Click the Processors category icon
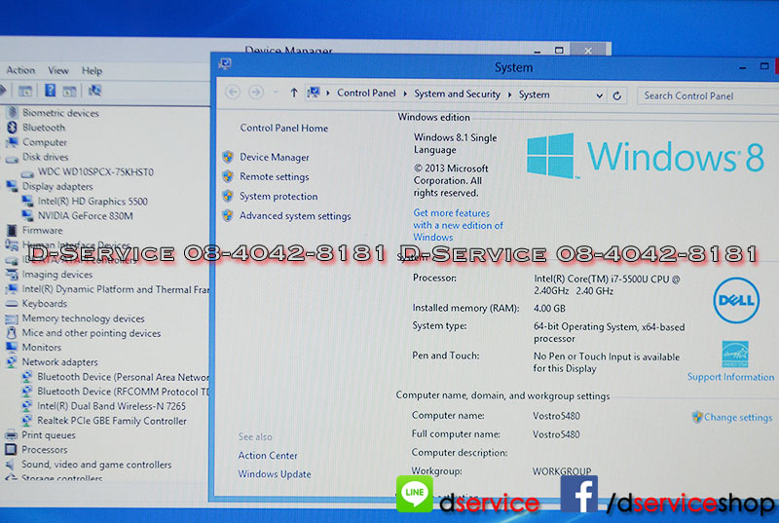 point(11,450)
